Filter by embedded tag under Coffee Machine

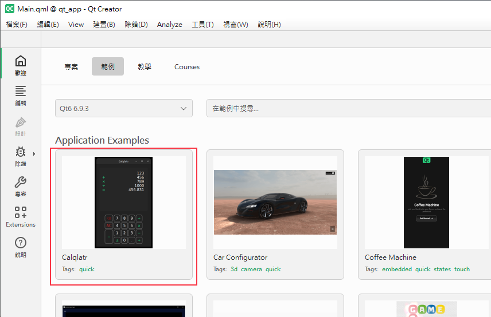(x=397, y=269)
